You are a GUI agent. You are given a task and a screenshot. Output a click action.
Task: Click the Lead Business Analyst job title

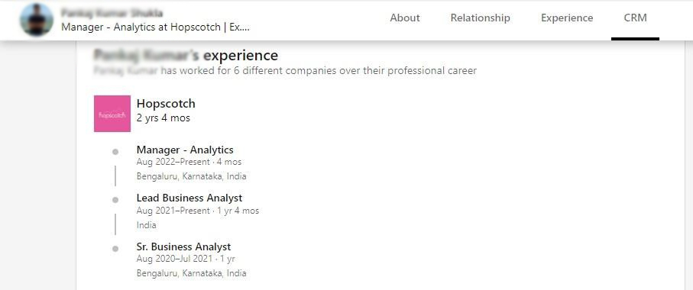click(189, 198)
